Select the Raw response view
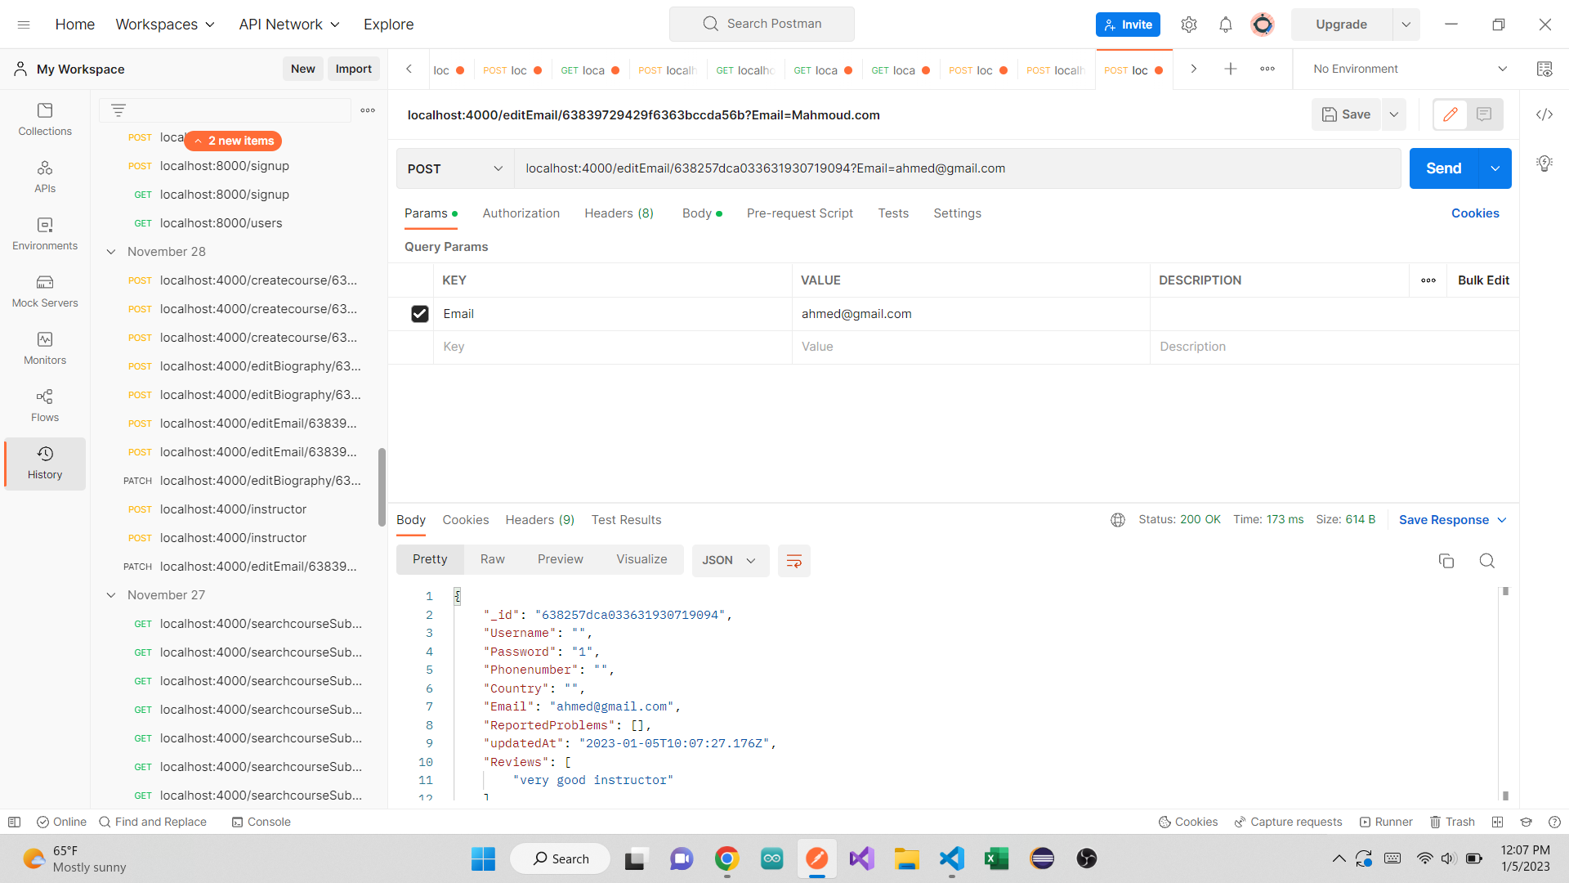This screenshot has width=1569, height=883. point(492,559)
